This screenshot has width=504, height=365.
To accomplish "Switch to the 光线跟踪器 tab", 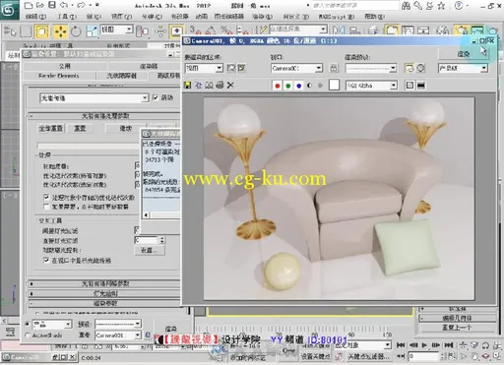I will 122,76.
